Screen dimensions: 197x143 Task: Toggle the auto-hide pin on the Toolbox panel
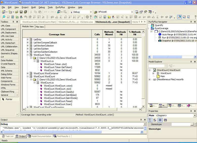pyautogui.click(x=13, y=22)
